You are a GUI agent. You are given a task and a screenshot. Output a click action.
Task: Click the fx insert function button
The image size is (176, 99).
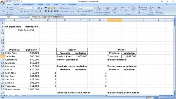(28, 17)
